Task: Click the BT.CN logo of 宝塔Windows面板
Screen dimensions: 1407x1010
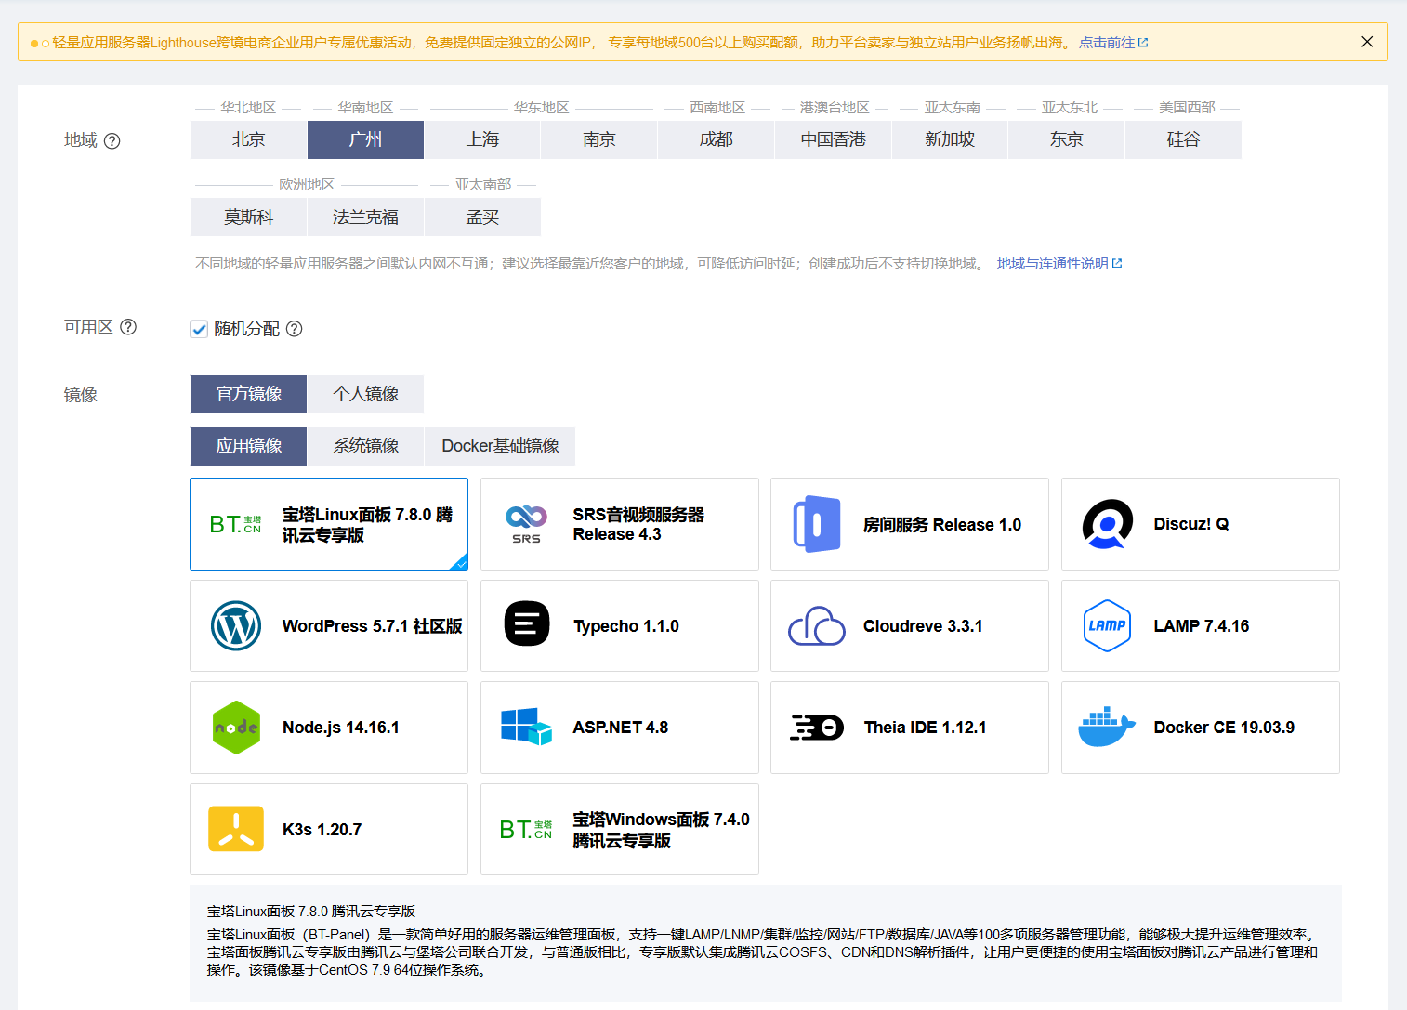Action: pyautogui.click(x=526, y=829)
